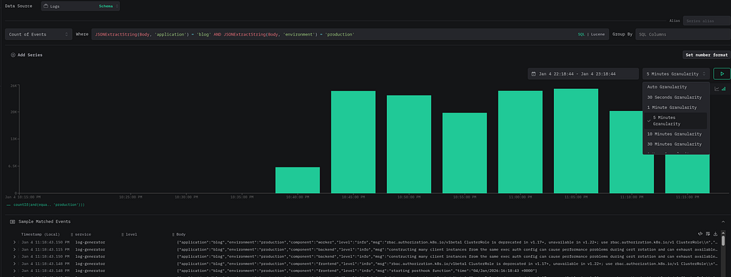This screenshot has height=277, width=731.
Task: Switch chart to bar display icon
Action: [724, 89]
